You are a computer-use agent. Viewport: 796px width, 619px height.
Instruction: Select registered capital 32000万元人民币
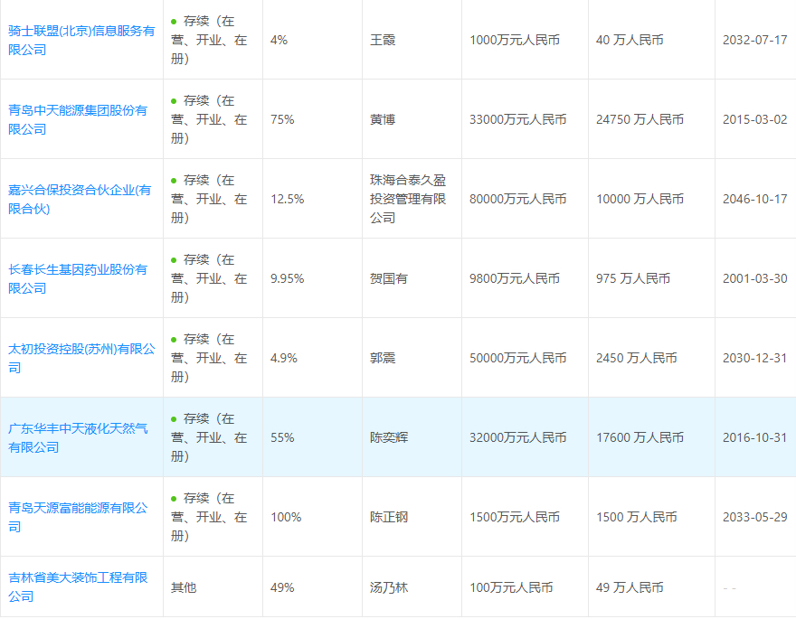tap(517, 438)
